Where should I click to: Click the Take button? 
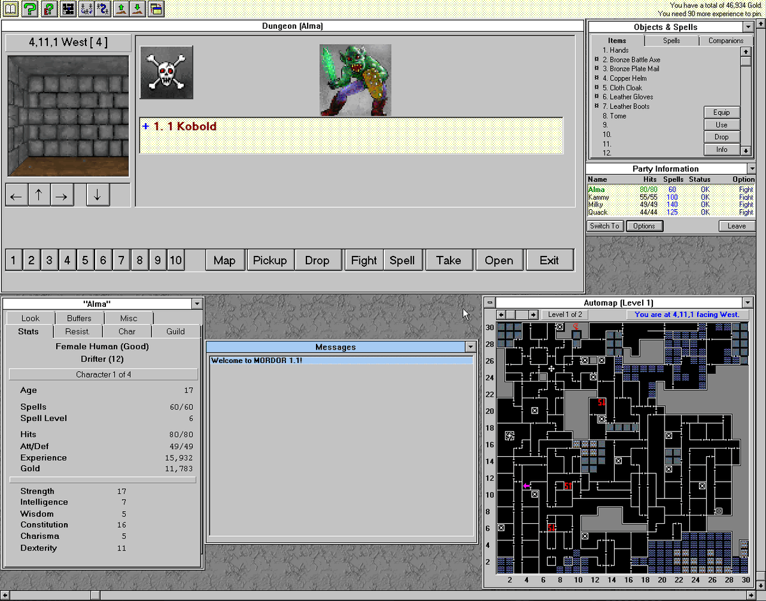point(449,260)
